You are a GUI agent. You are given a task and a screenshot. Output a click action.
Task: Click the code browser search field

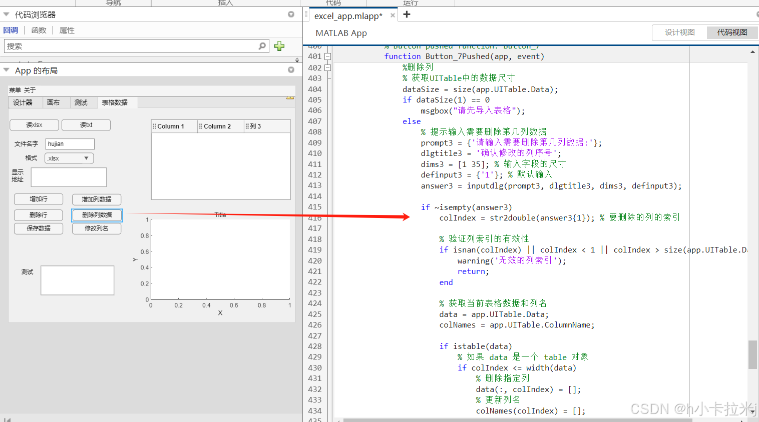pos(137,46)
